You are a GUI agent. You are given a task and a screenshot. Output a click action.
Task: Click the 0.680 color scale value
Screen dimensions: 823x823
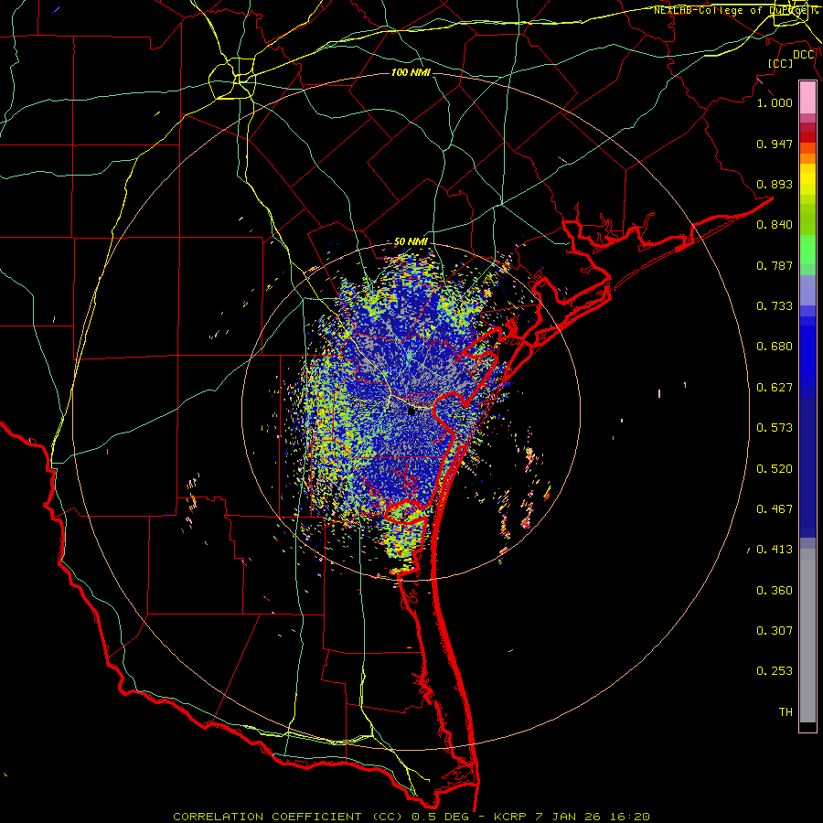[x=775, y=347]
